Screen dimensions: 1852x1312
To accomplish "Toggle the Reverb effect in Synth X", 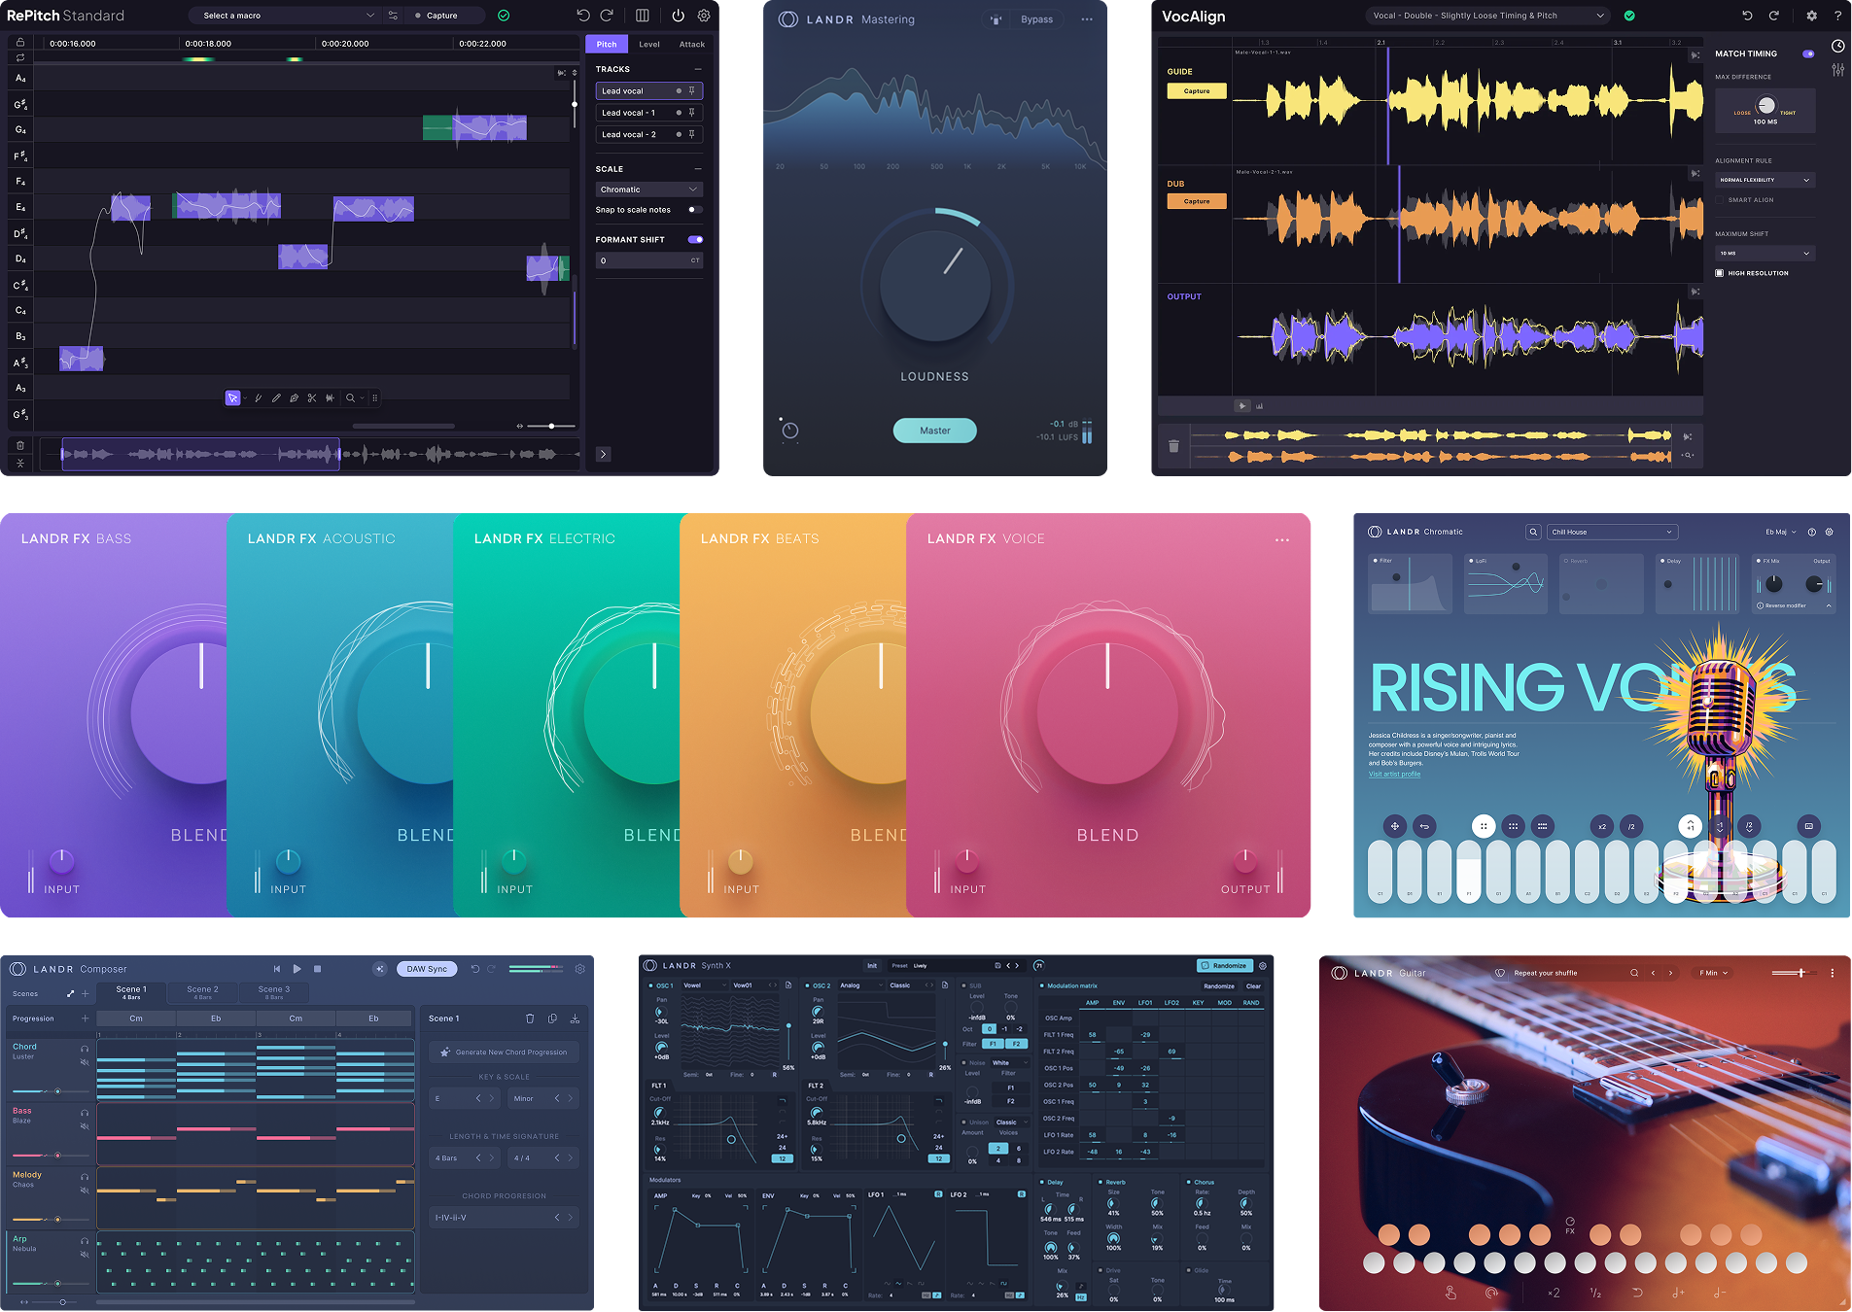I will click(1101, 1183).
